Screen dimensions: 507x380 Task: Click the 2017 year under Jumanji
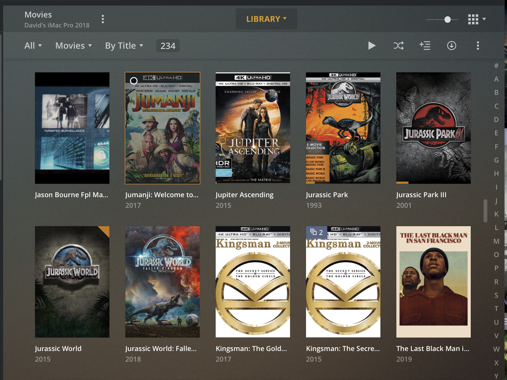(x=133, y=205)
